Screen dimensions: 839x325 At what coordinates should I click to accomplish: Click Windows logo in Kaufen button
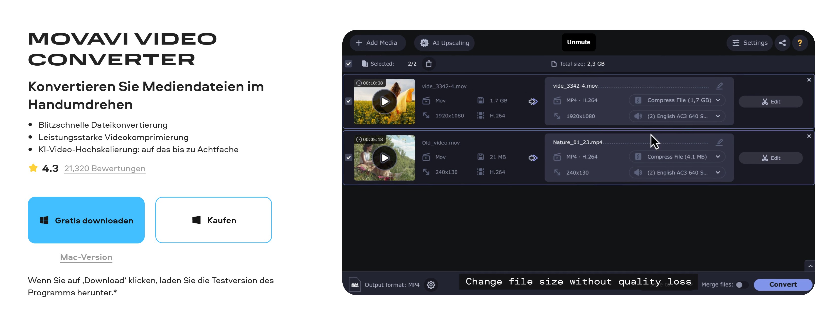pyautogui.click(x=196, y=220)
